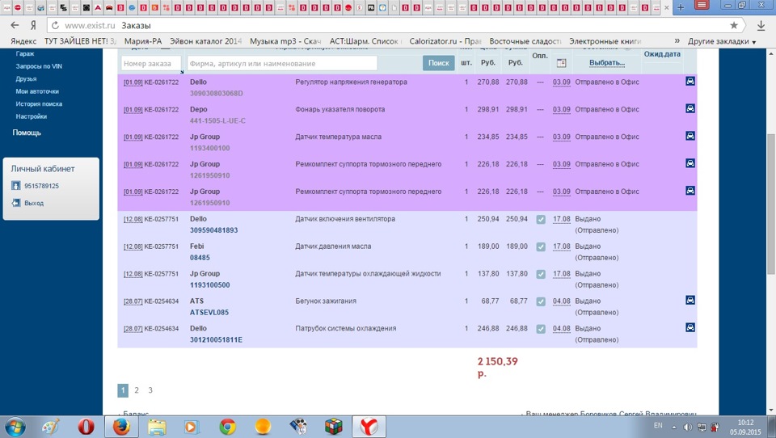Open Настройки in the sidebar
The image size is (776, 438).
(32, 116)
